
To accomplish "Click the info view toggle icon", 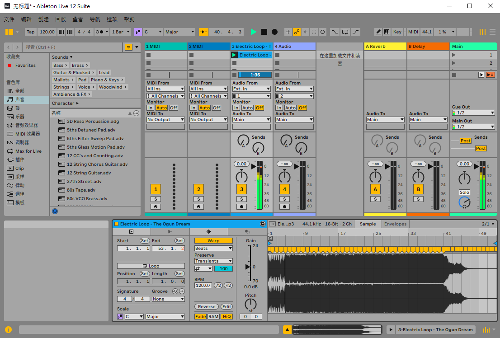I will pos(8,330).
